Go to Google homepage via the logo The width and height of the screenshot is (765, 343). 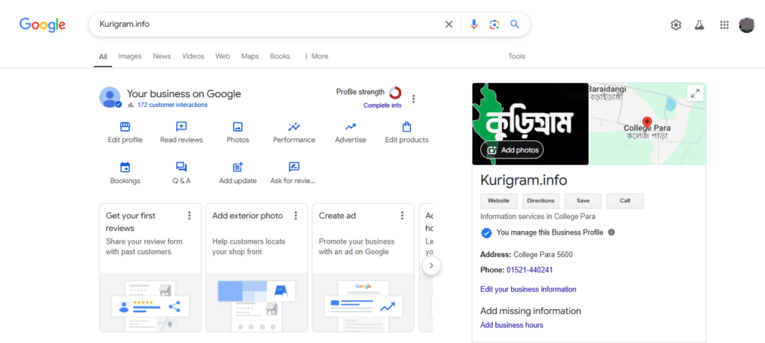coord(43,25)
